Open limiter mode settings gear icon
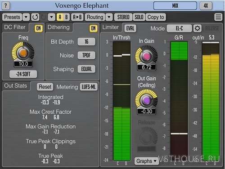This screenshot has width=225, height=169. 197,28
